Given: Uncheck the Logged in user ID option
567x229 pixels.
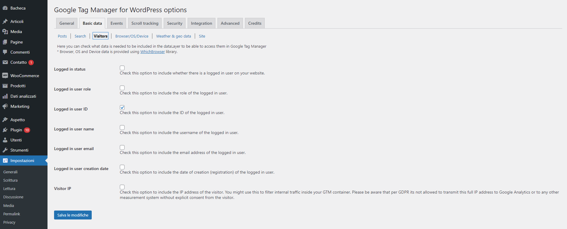Looking at the screenshot, I should pos(122,108).
